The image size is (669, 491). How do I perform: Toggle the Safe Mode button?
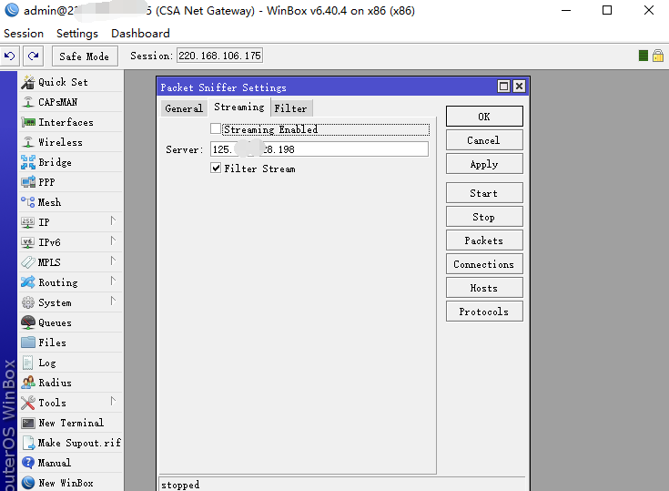85,56
